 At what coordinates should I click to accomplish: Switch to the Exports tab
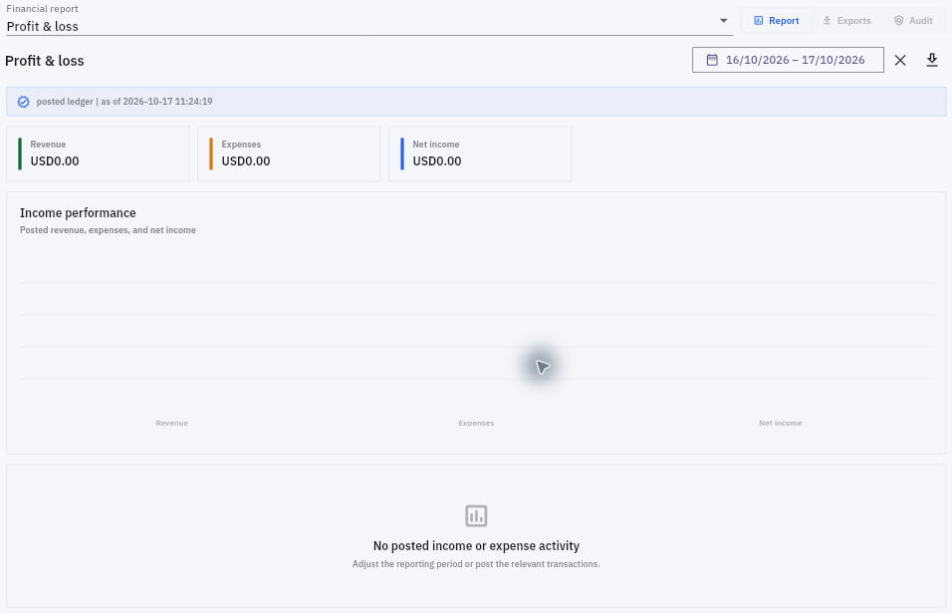point(847,21)
